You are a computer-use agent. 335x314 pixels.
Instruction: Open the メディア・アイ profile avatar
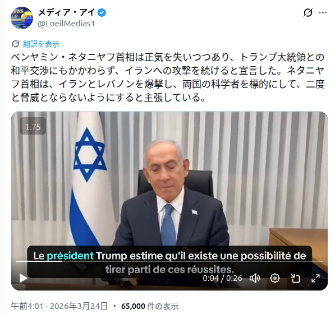pos(22,18)
